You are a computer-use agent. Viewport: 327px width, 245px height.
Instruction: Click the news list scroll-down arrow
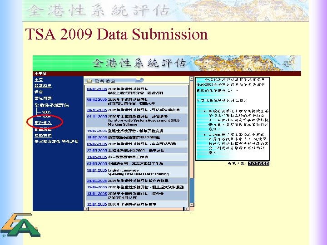tap(192, 205)
